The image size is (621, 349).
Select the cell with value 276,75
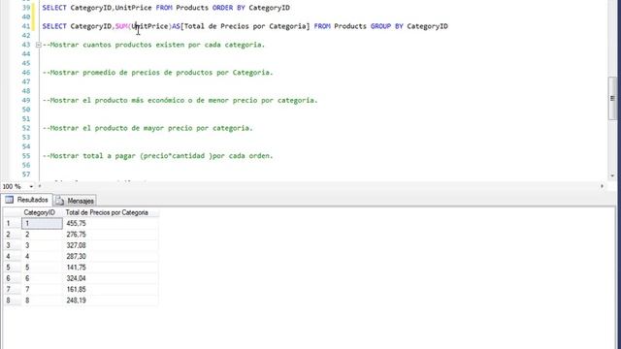pos(110,235)
